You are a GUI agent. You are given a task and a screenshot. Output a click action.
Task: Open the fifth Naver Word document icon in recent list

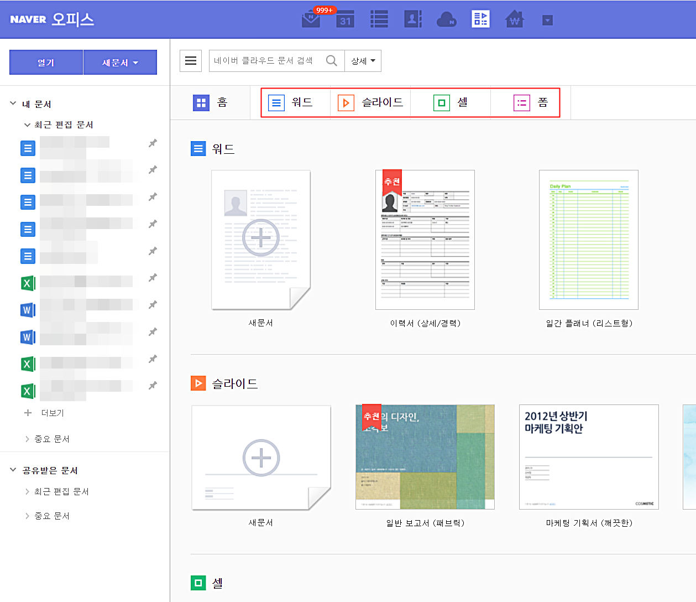click(x=28, y=256)
